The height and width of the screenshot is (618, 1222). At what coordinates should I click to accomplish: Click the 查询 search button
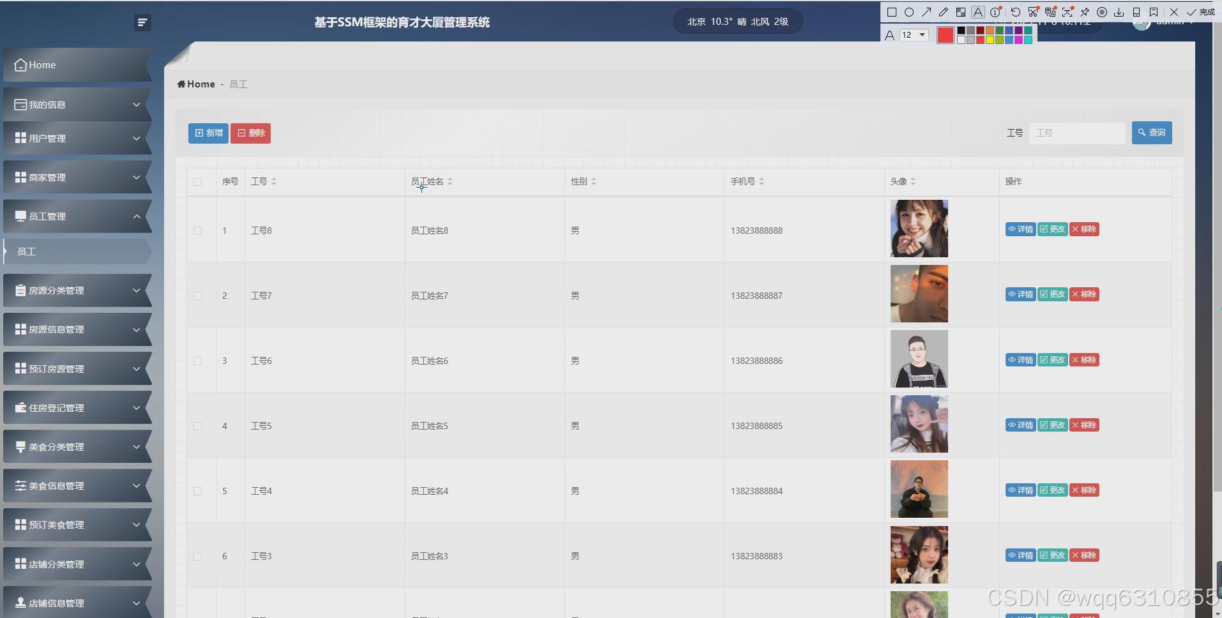(x=1152, y=133)
